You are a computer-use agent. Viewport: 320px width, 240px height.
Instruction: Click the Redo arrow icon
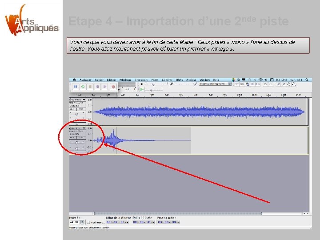pos(270,84)
